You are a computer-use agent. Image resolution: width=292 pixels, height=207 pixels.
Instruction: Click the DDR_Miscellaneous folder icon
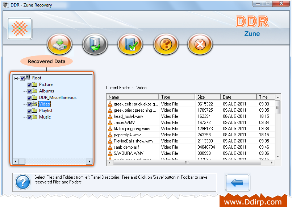click(x=35, y=98)
